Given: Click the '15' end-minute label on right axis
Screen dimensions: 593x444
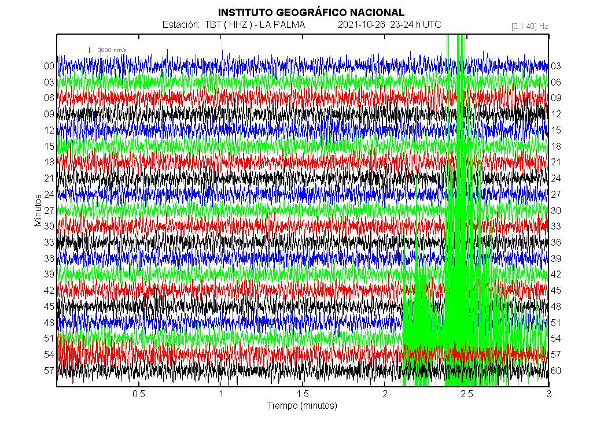Looking at the screenshot, I should [556, 130].
